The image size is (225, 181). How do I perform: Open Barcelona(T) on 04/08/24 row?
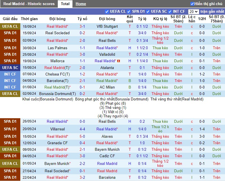click(x=58, y=81)
